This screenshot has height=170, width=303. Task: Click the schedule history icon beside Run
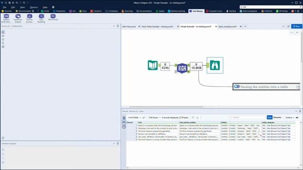point(288,26)
